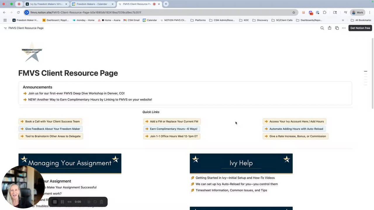The image size is (374, 210).
Task: Open the recording toolbar grid handle
Action: coord(89,202)
